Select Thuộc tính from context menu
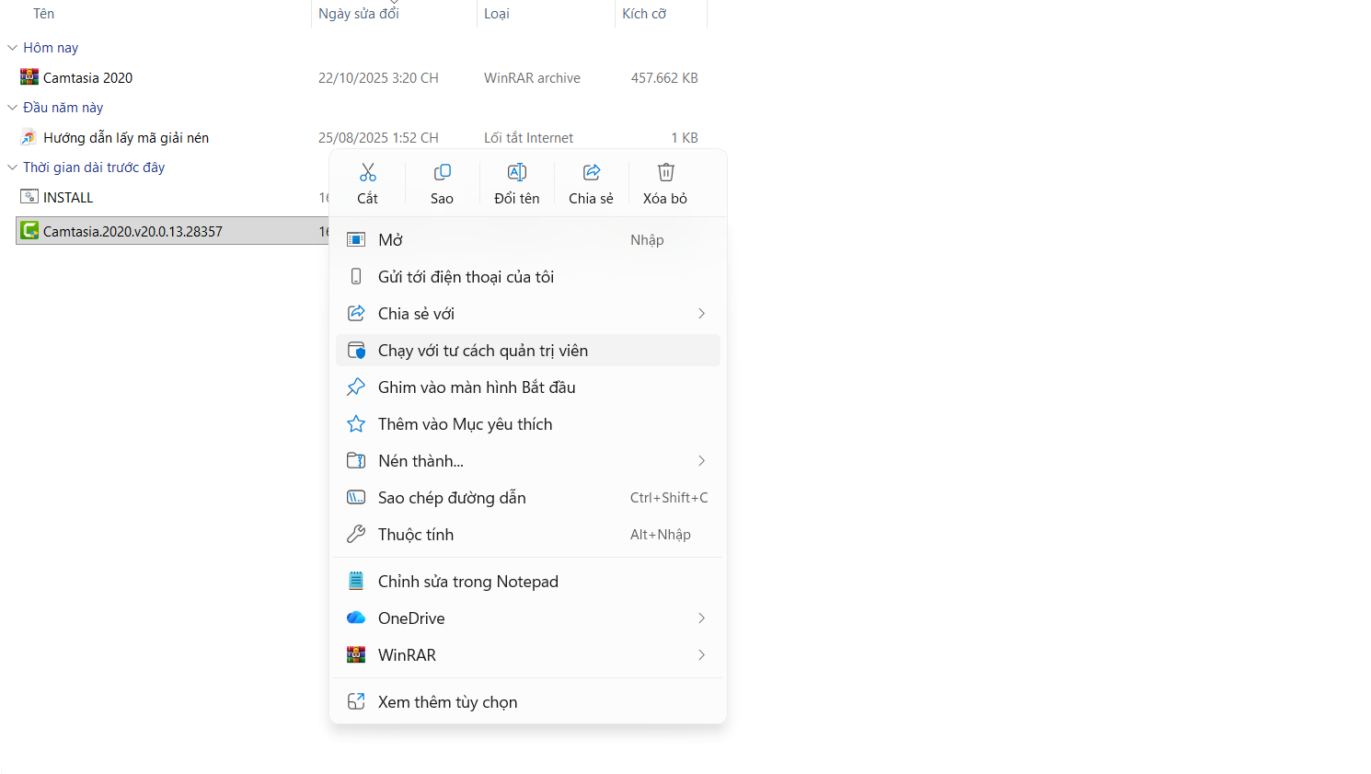Viewport: 1371px width, 774px height. tap(416, 535)
